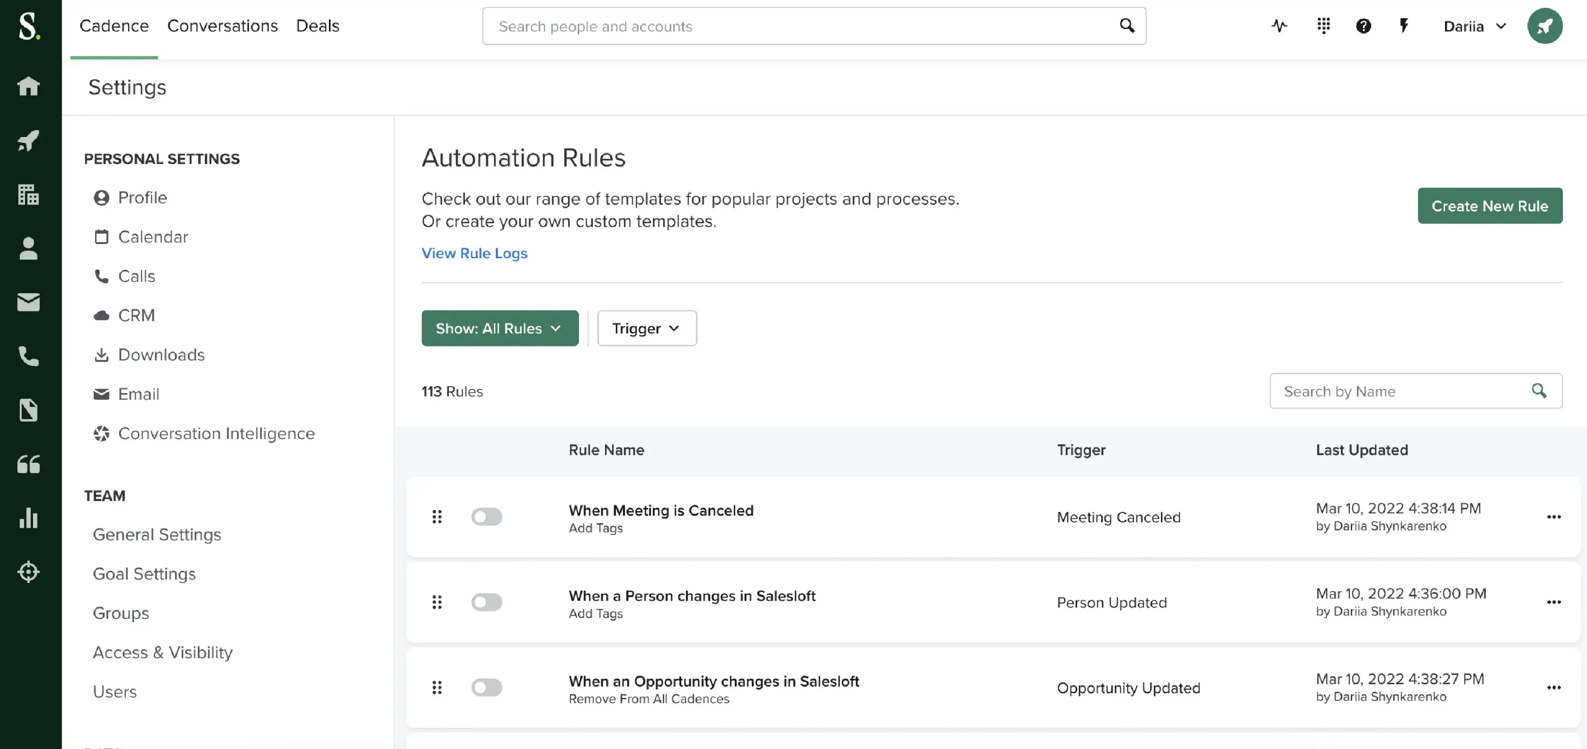The height and width of the screenshot is (749, 1587).
Task: Open crosshair target icon in sidebar
Action: tap(28, 572)
